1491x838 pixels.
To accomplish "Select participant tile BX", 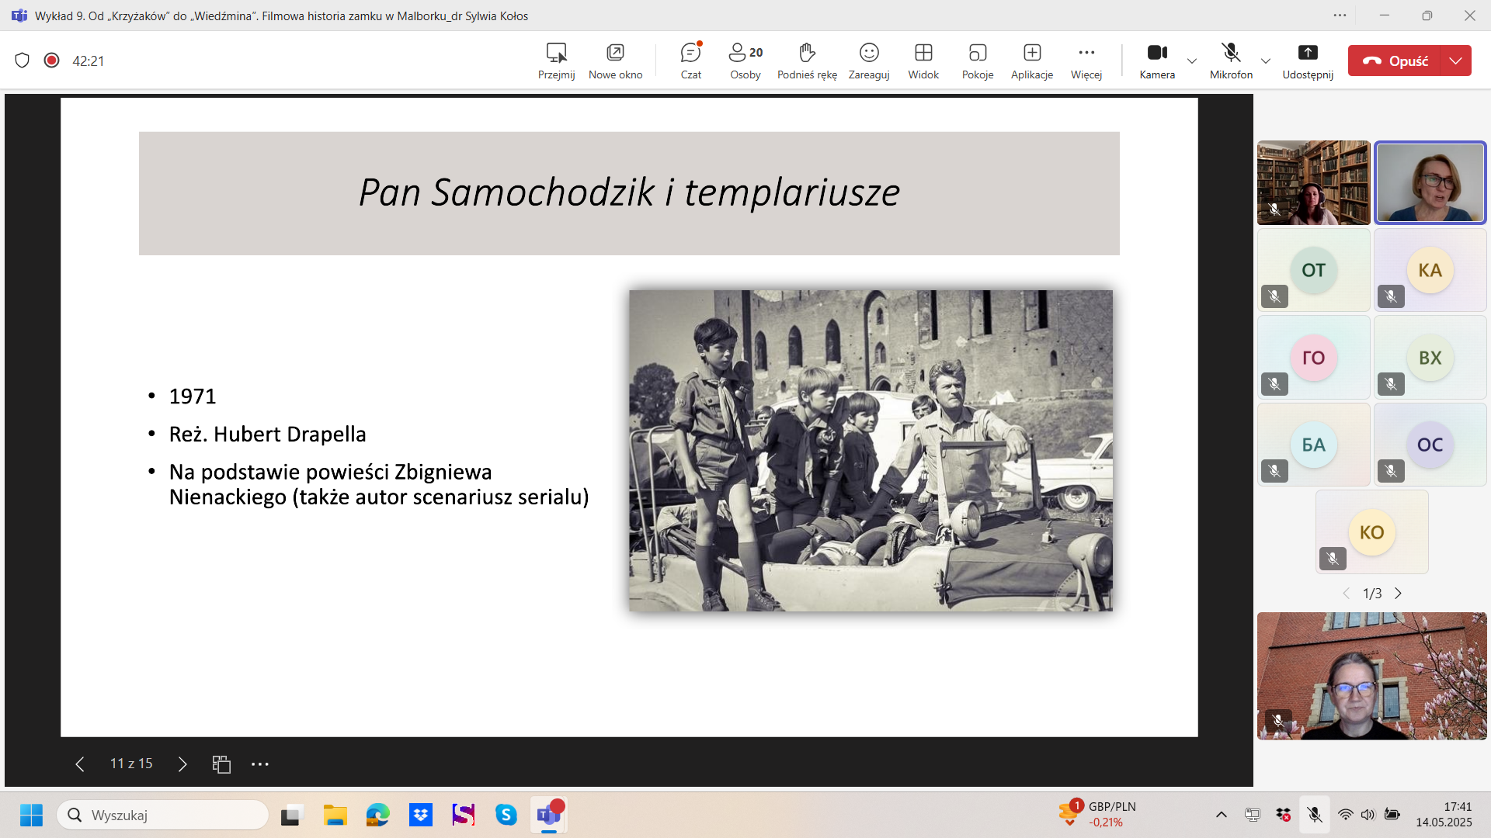I will coord(1430,358).
